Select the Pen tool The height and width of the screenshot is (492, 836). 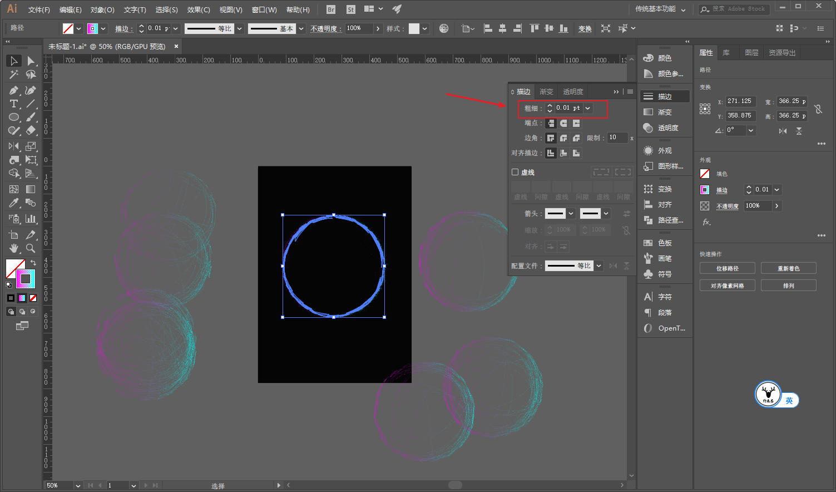pos(14,90)
